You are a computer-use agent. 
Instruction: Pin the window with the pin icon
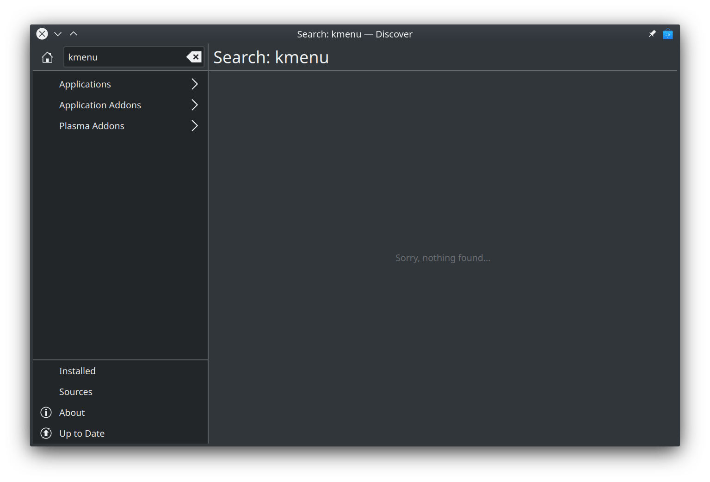point(652,34)
